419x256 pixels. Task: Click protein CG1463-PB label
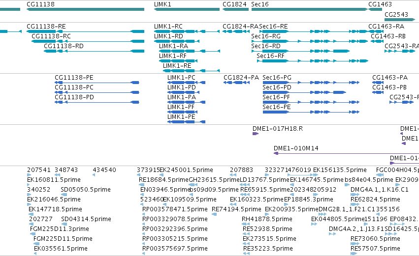[x=389, y=87]
